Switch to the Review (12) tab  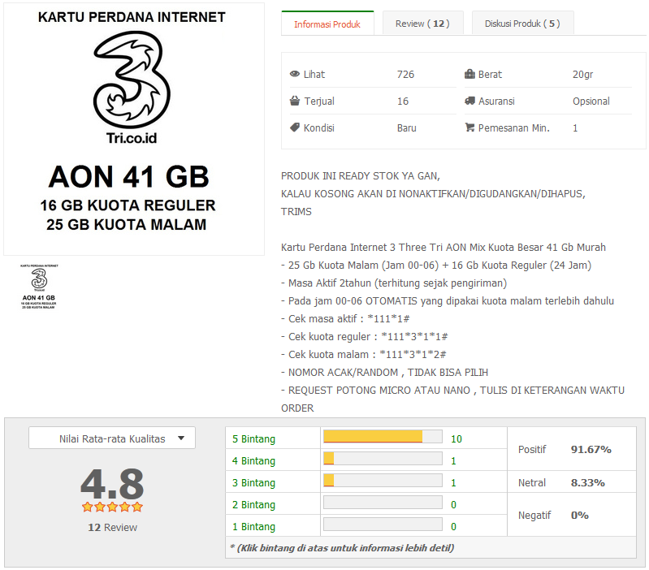[422, 24]
